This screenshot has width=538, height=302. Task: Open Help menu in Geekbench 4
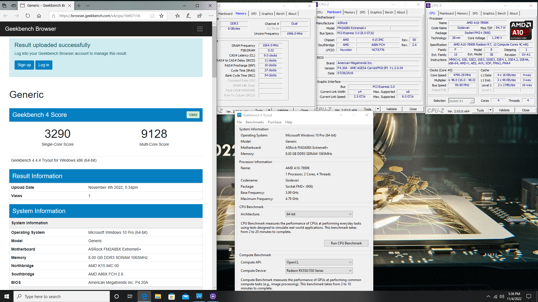tap(289, 122)
